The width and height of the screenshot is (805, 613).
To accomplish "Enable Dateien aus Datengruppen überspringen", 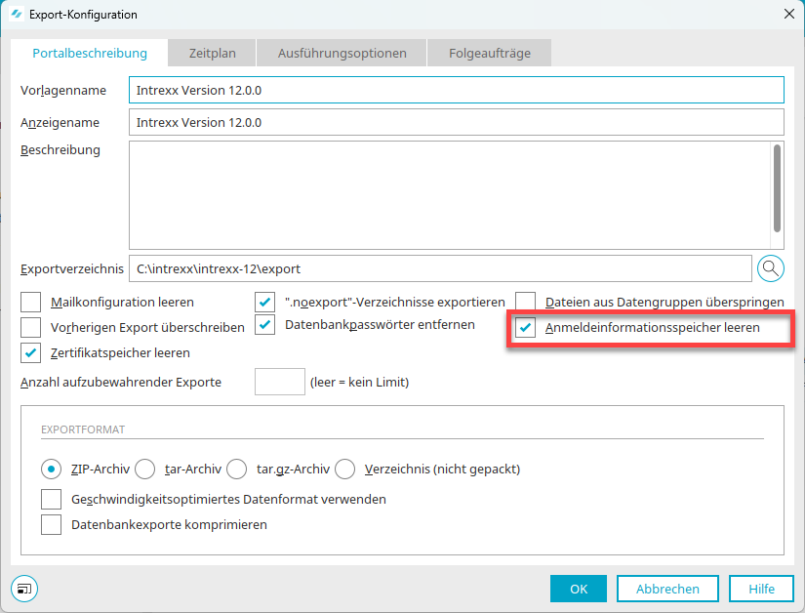I will [x=526, y=302].
